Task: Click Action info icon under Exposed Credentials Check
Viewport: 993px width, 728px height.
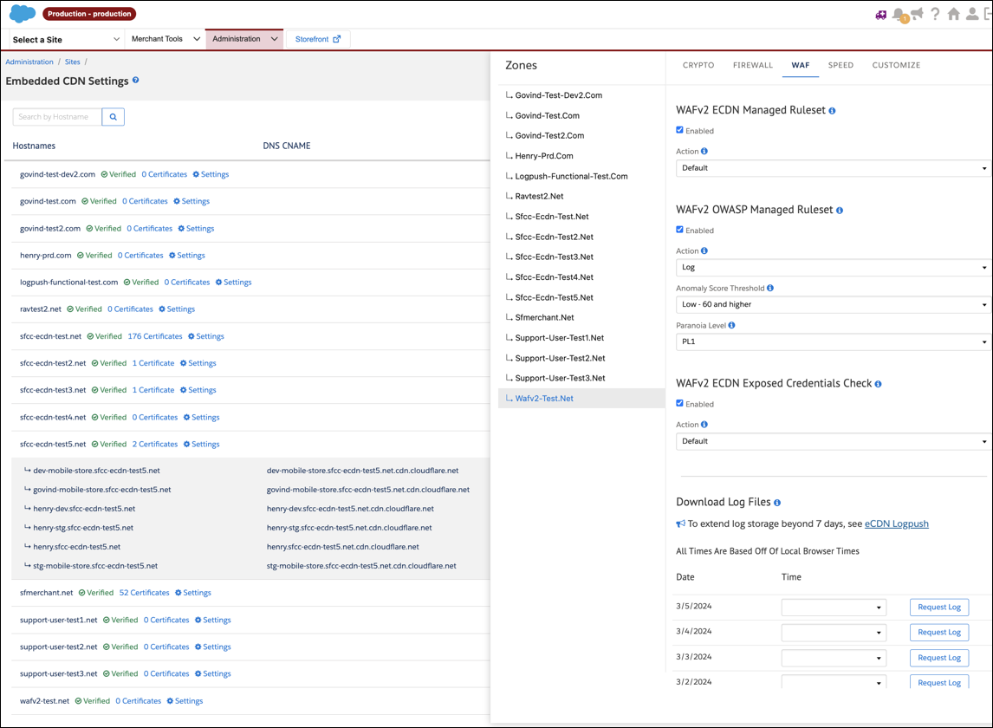Action: click(704, 424)
